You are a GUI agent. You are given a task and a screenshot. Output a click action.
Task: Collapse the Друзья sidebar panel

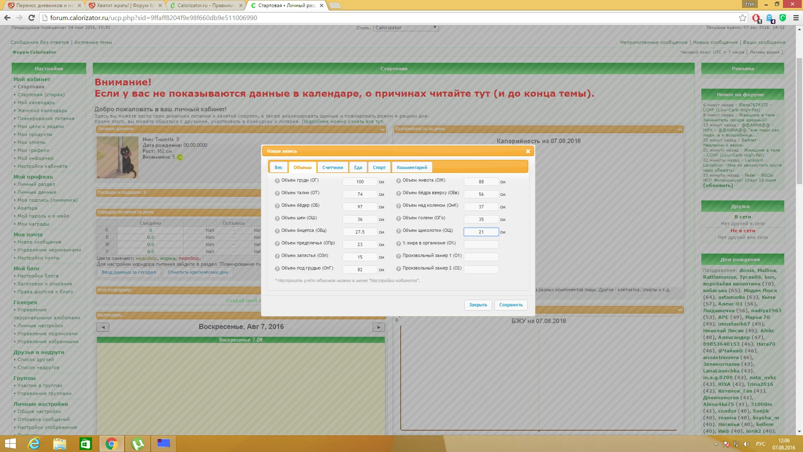tap(780, 206)
